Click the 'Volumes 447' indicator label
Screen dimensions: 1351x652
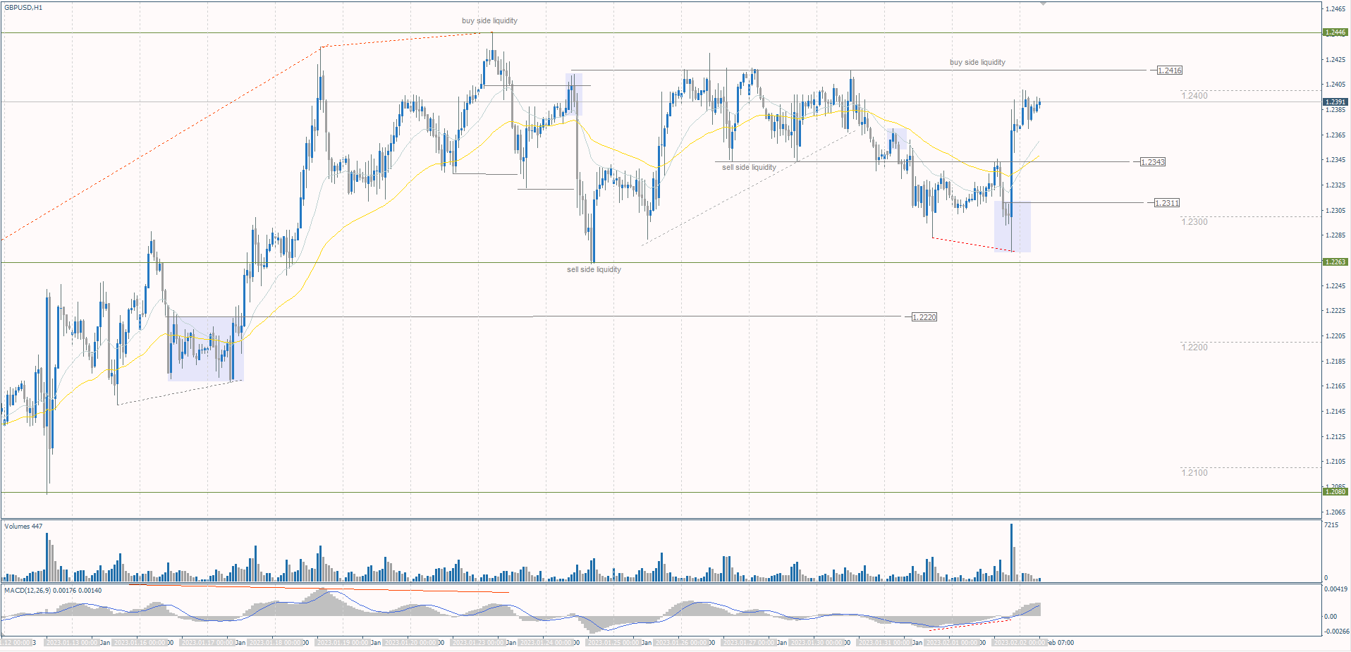pyautogui.click(x=23, y=527)
